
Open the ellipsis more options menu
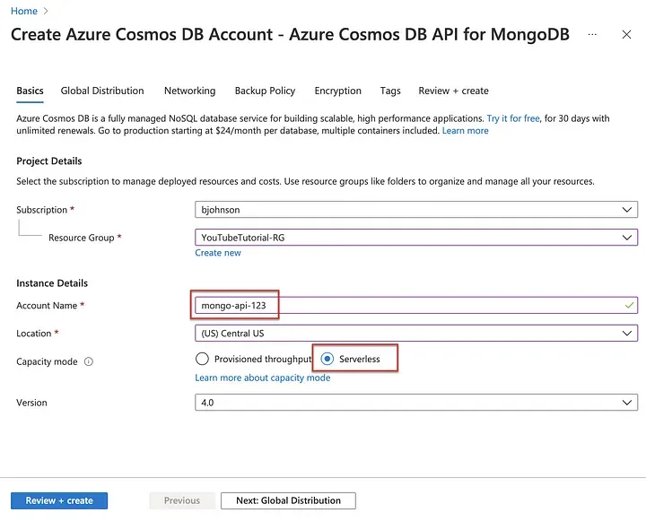click(592, 35)
